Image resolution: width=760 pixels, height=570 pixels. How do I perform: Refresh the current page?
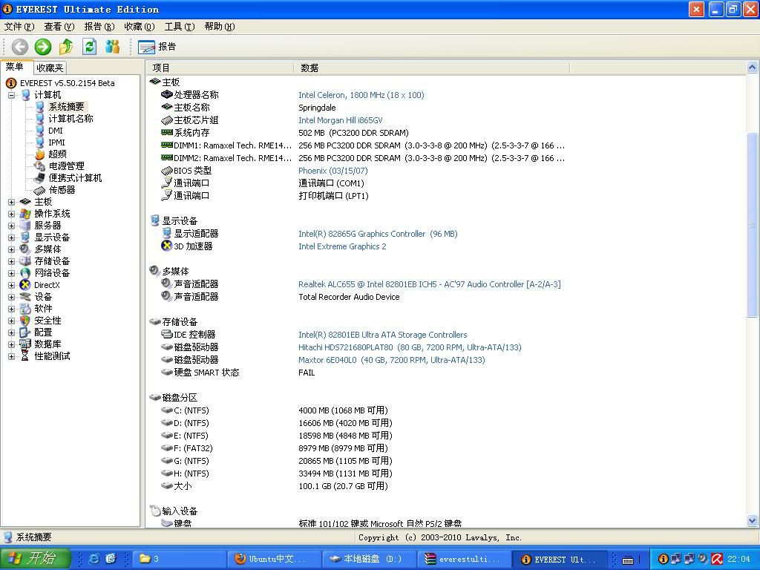89,47
